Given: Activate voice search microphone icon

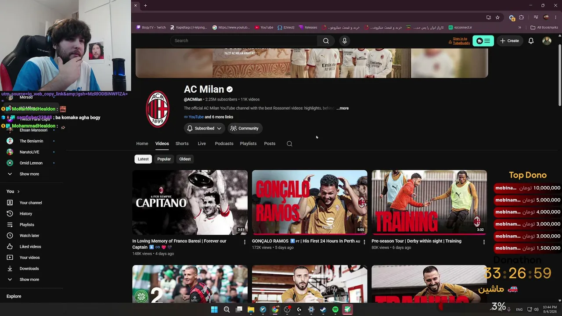Looking at the screenshot, I should click(x=345, y=41).
